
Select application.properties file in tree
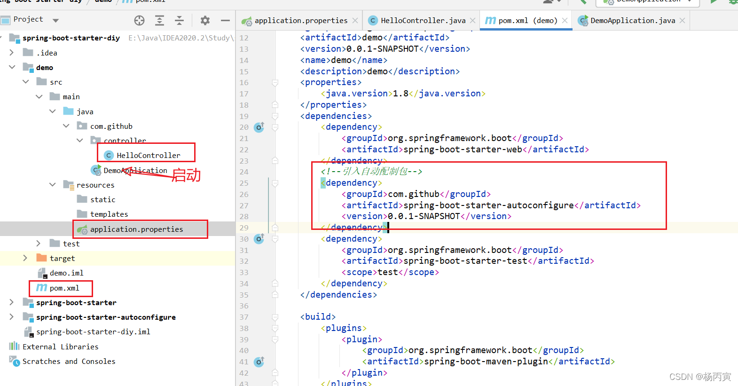click(136, 229)
